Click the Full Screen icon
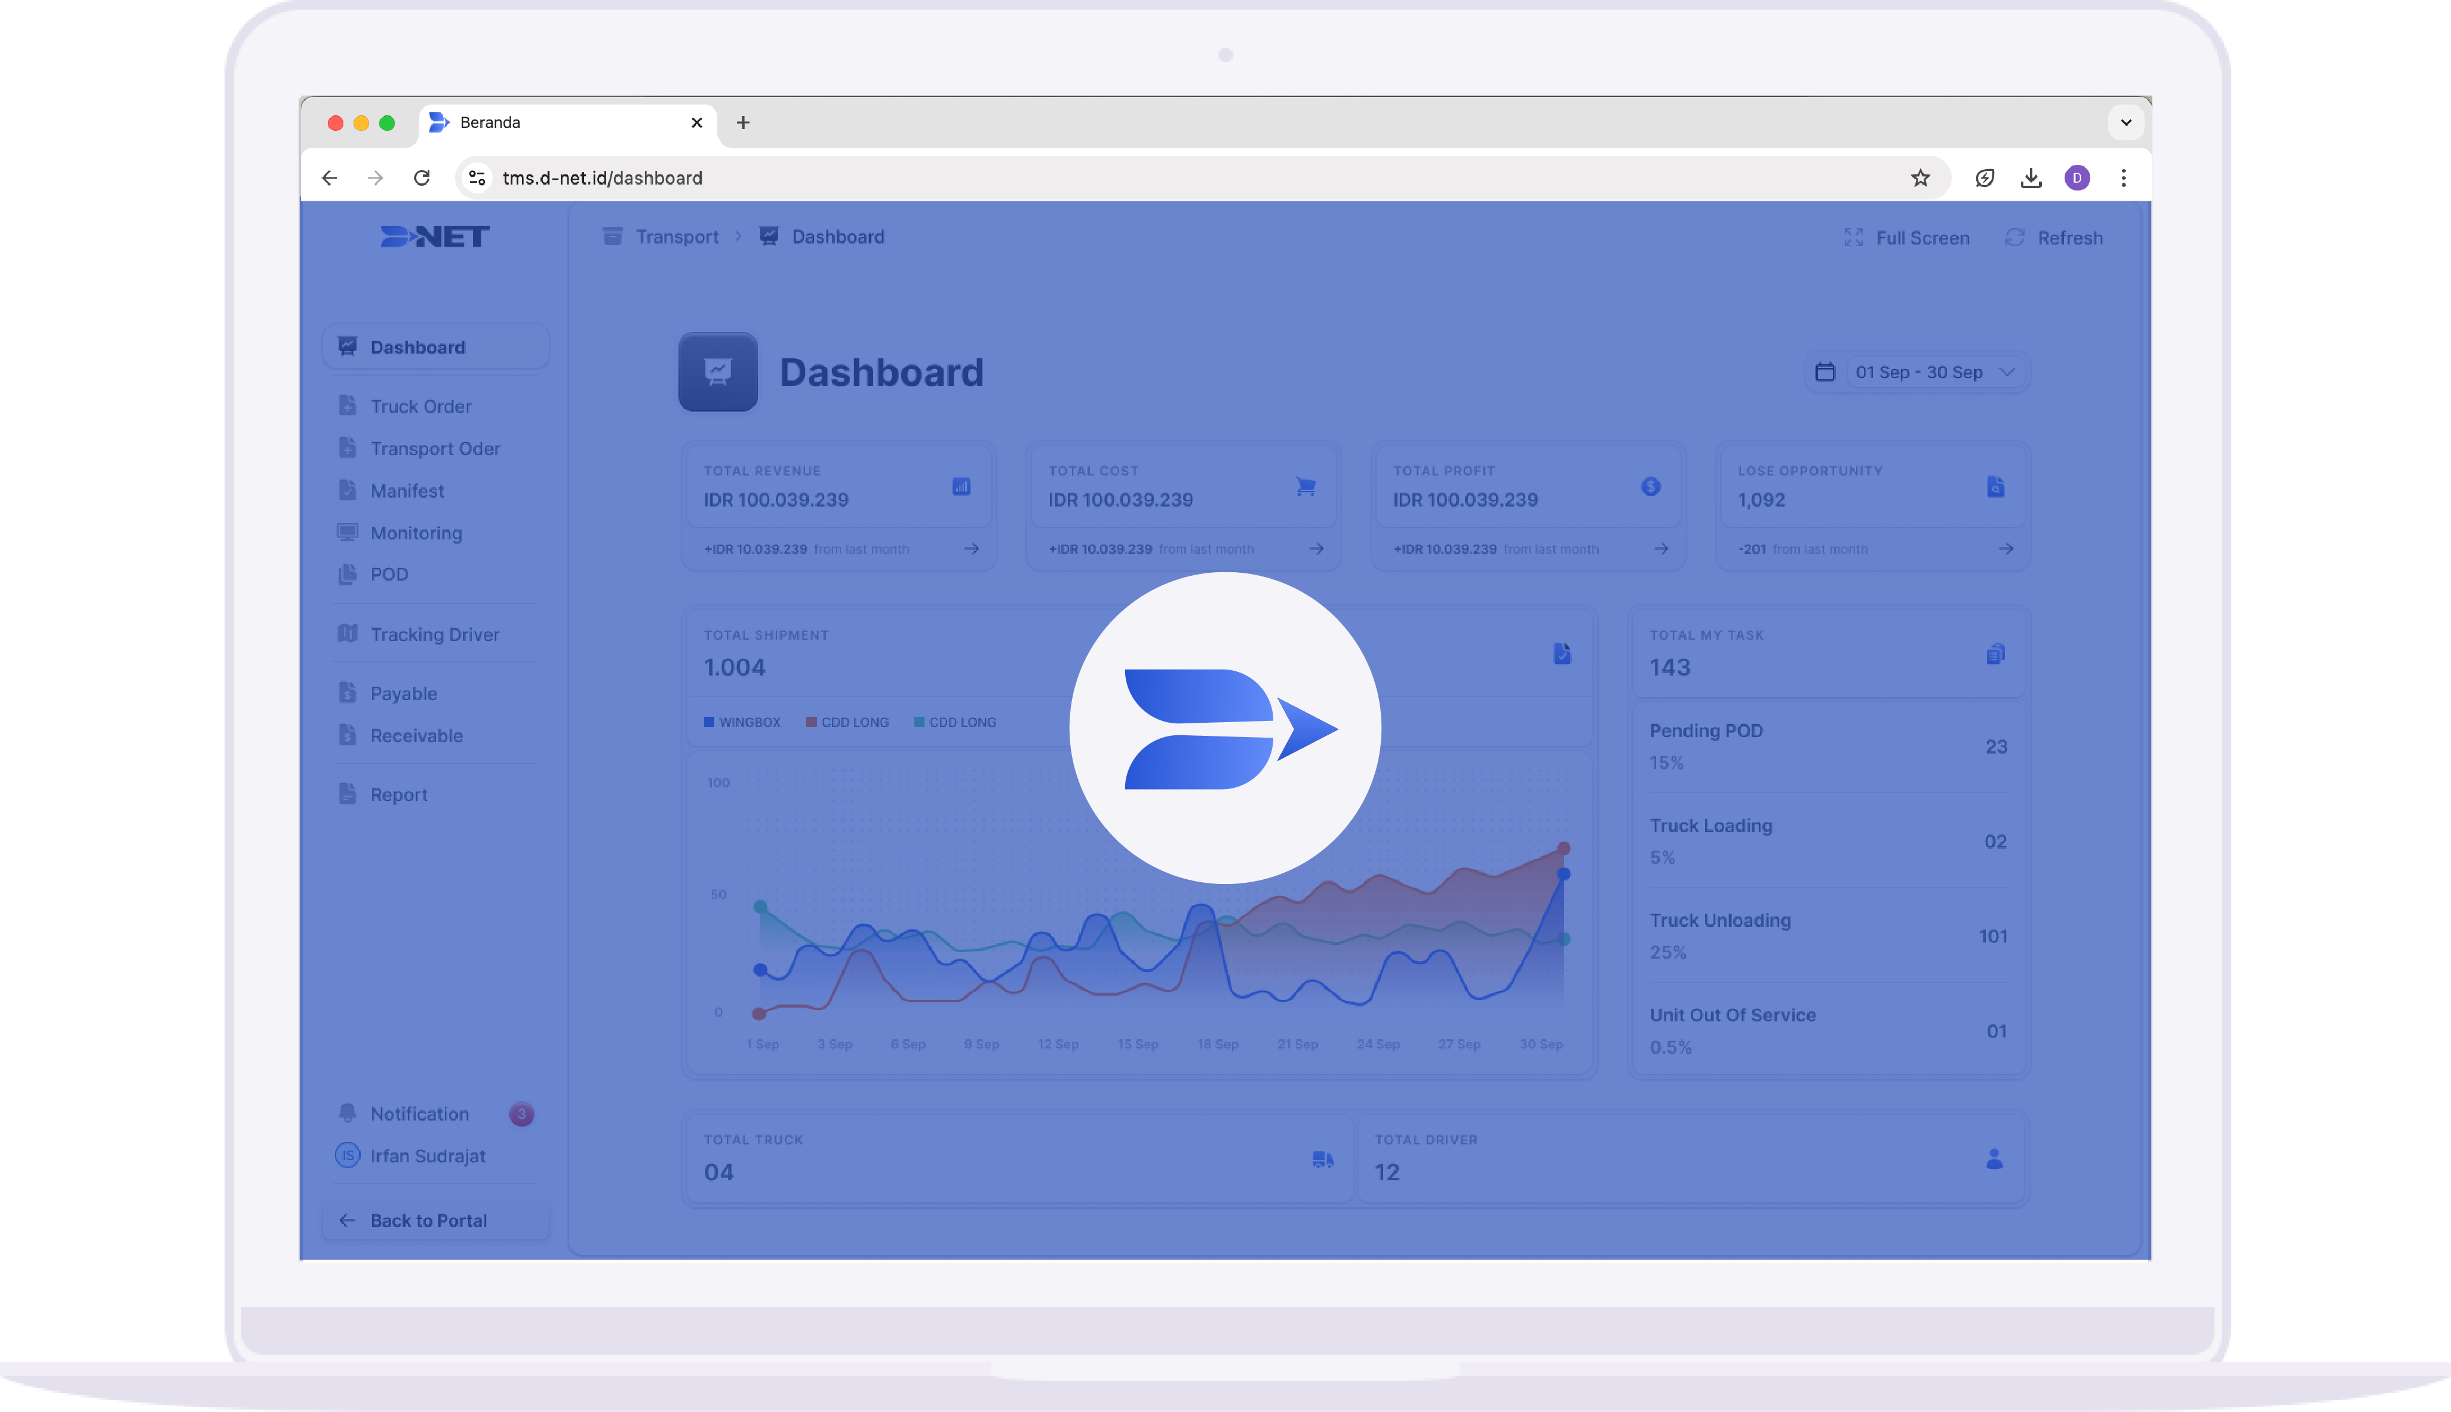 coord(1853,238)
